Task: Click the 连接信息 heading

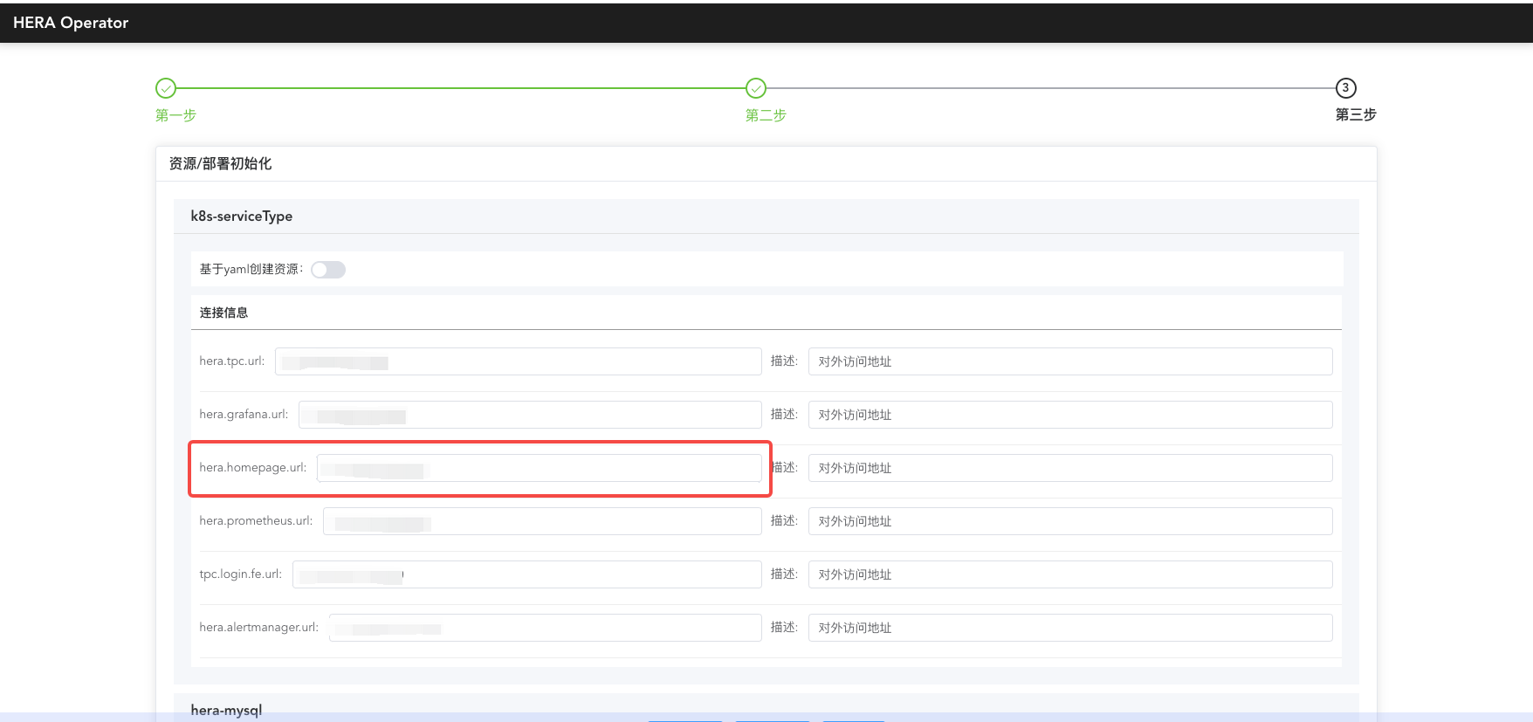Action: (x=223, y=313)
